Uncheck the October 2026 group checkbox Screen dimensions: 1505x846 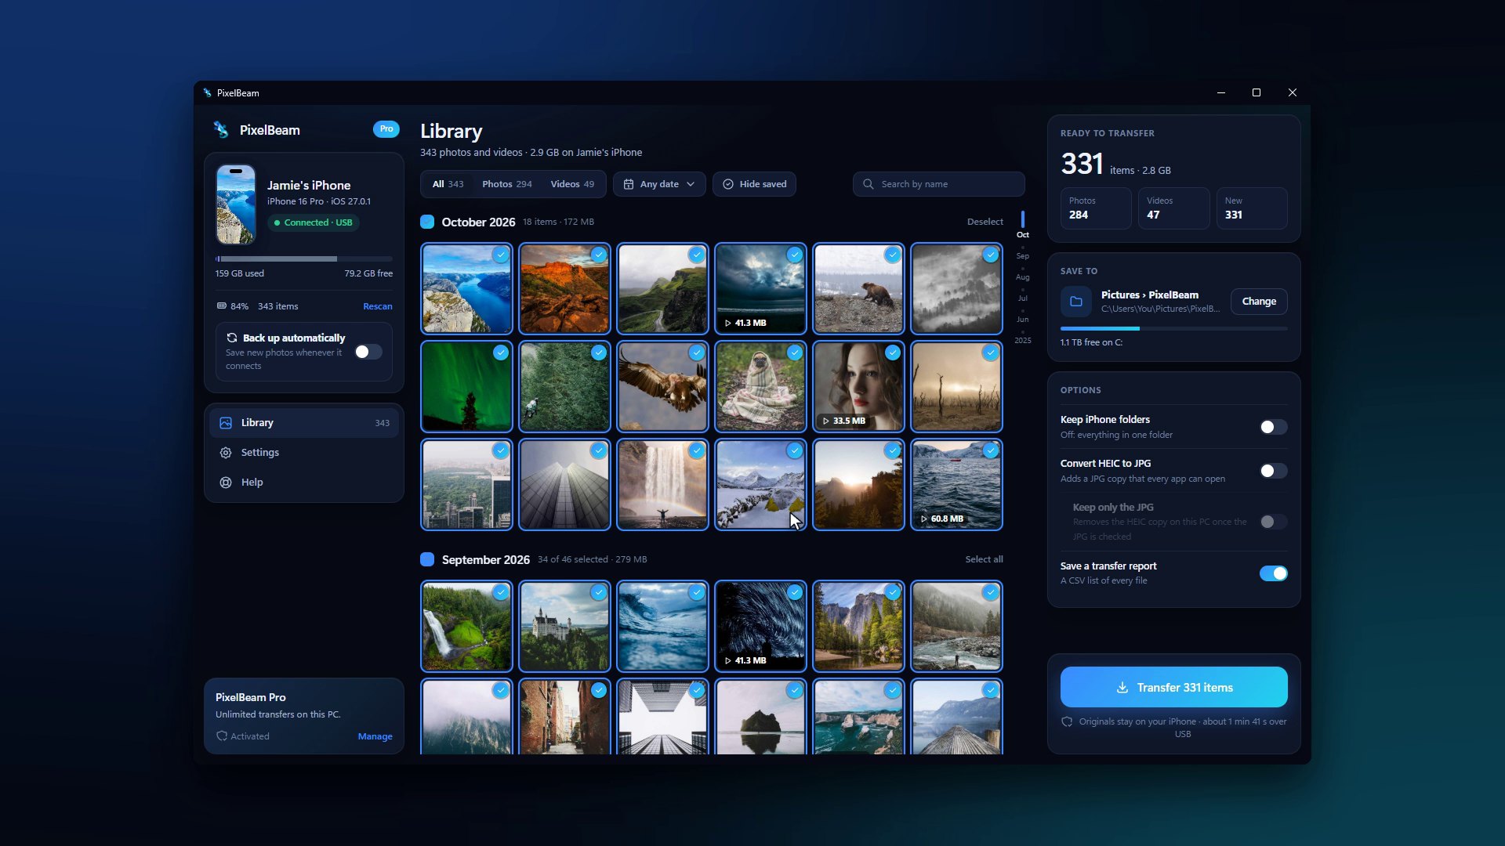427,222
